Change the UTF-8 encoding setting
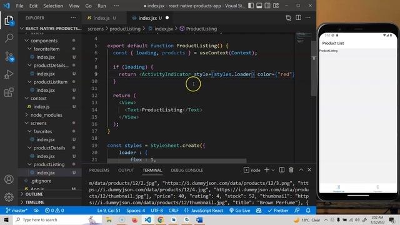This screenshot has width=400, height=225. tap(157, 211)
